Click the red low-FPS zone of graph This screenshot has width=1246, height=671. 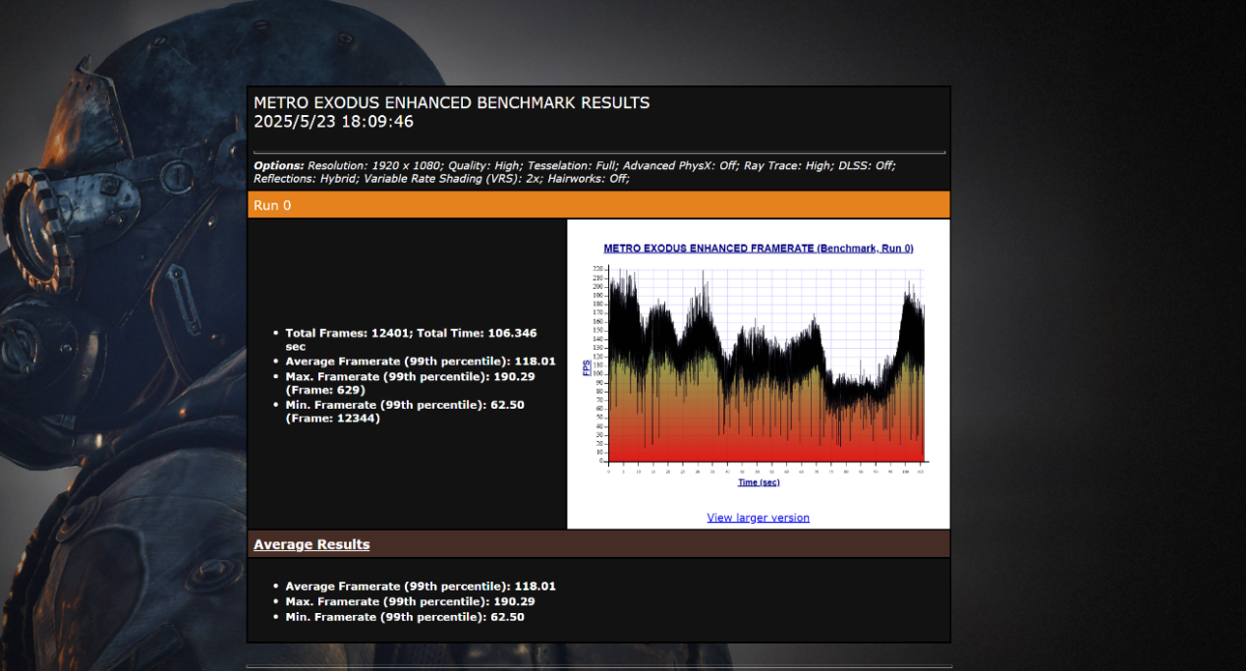766,447
